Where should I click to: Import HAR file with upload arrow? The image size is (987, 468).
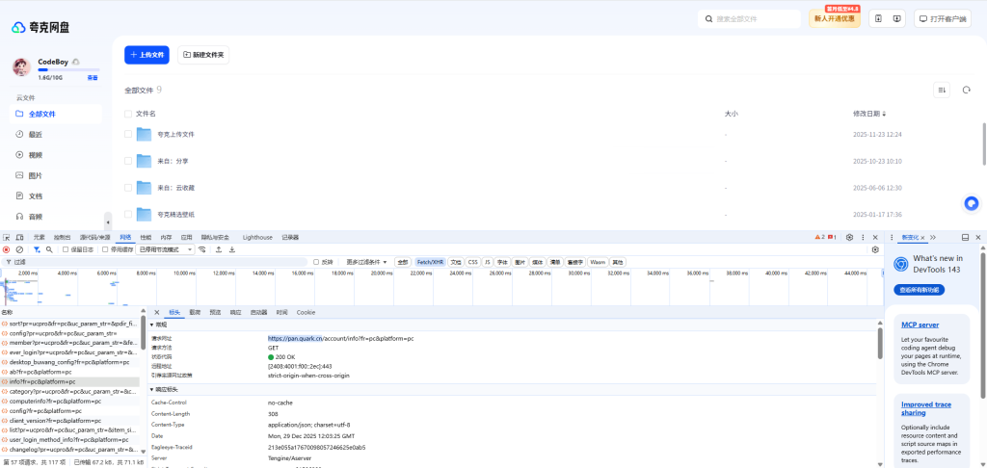pyautogui.click(x=219, y=249)
